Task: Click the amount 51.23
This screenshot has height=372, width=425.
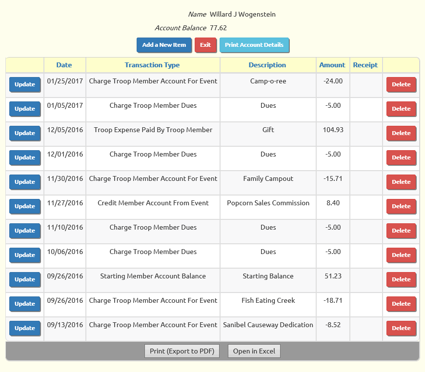Action: 333,276
